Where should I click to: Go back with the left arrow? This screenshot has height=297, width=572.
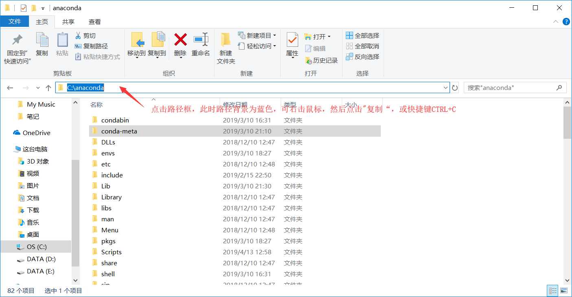coord(10,88)
